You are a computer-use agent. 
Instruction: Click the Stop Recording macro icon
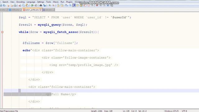click(101, 5)
